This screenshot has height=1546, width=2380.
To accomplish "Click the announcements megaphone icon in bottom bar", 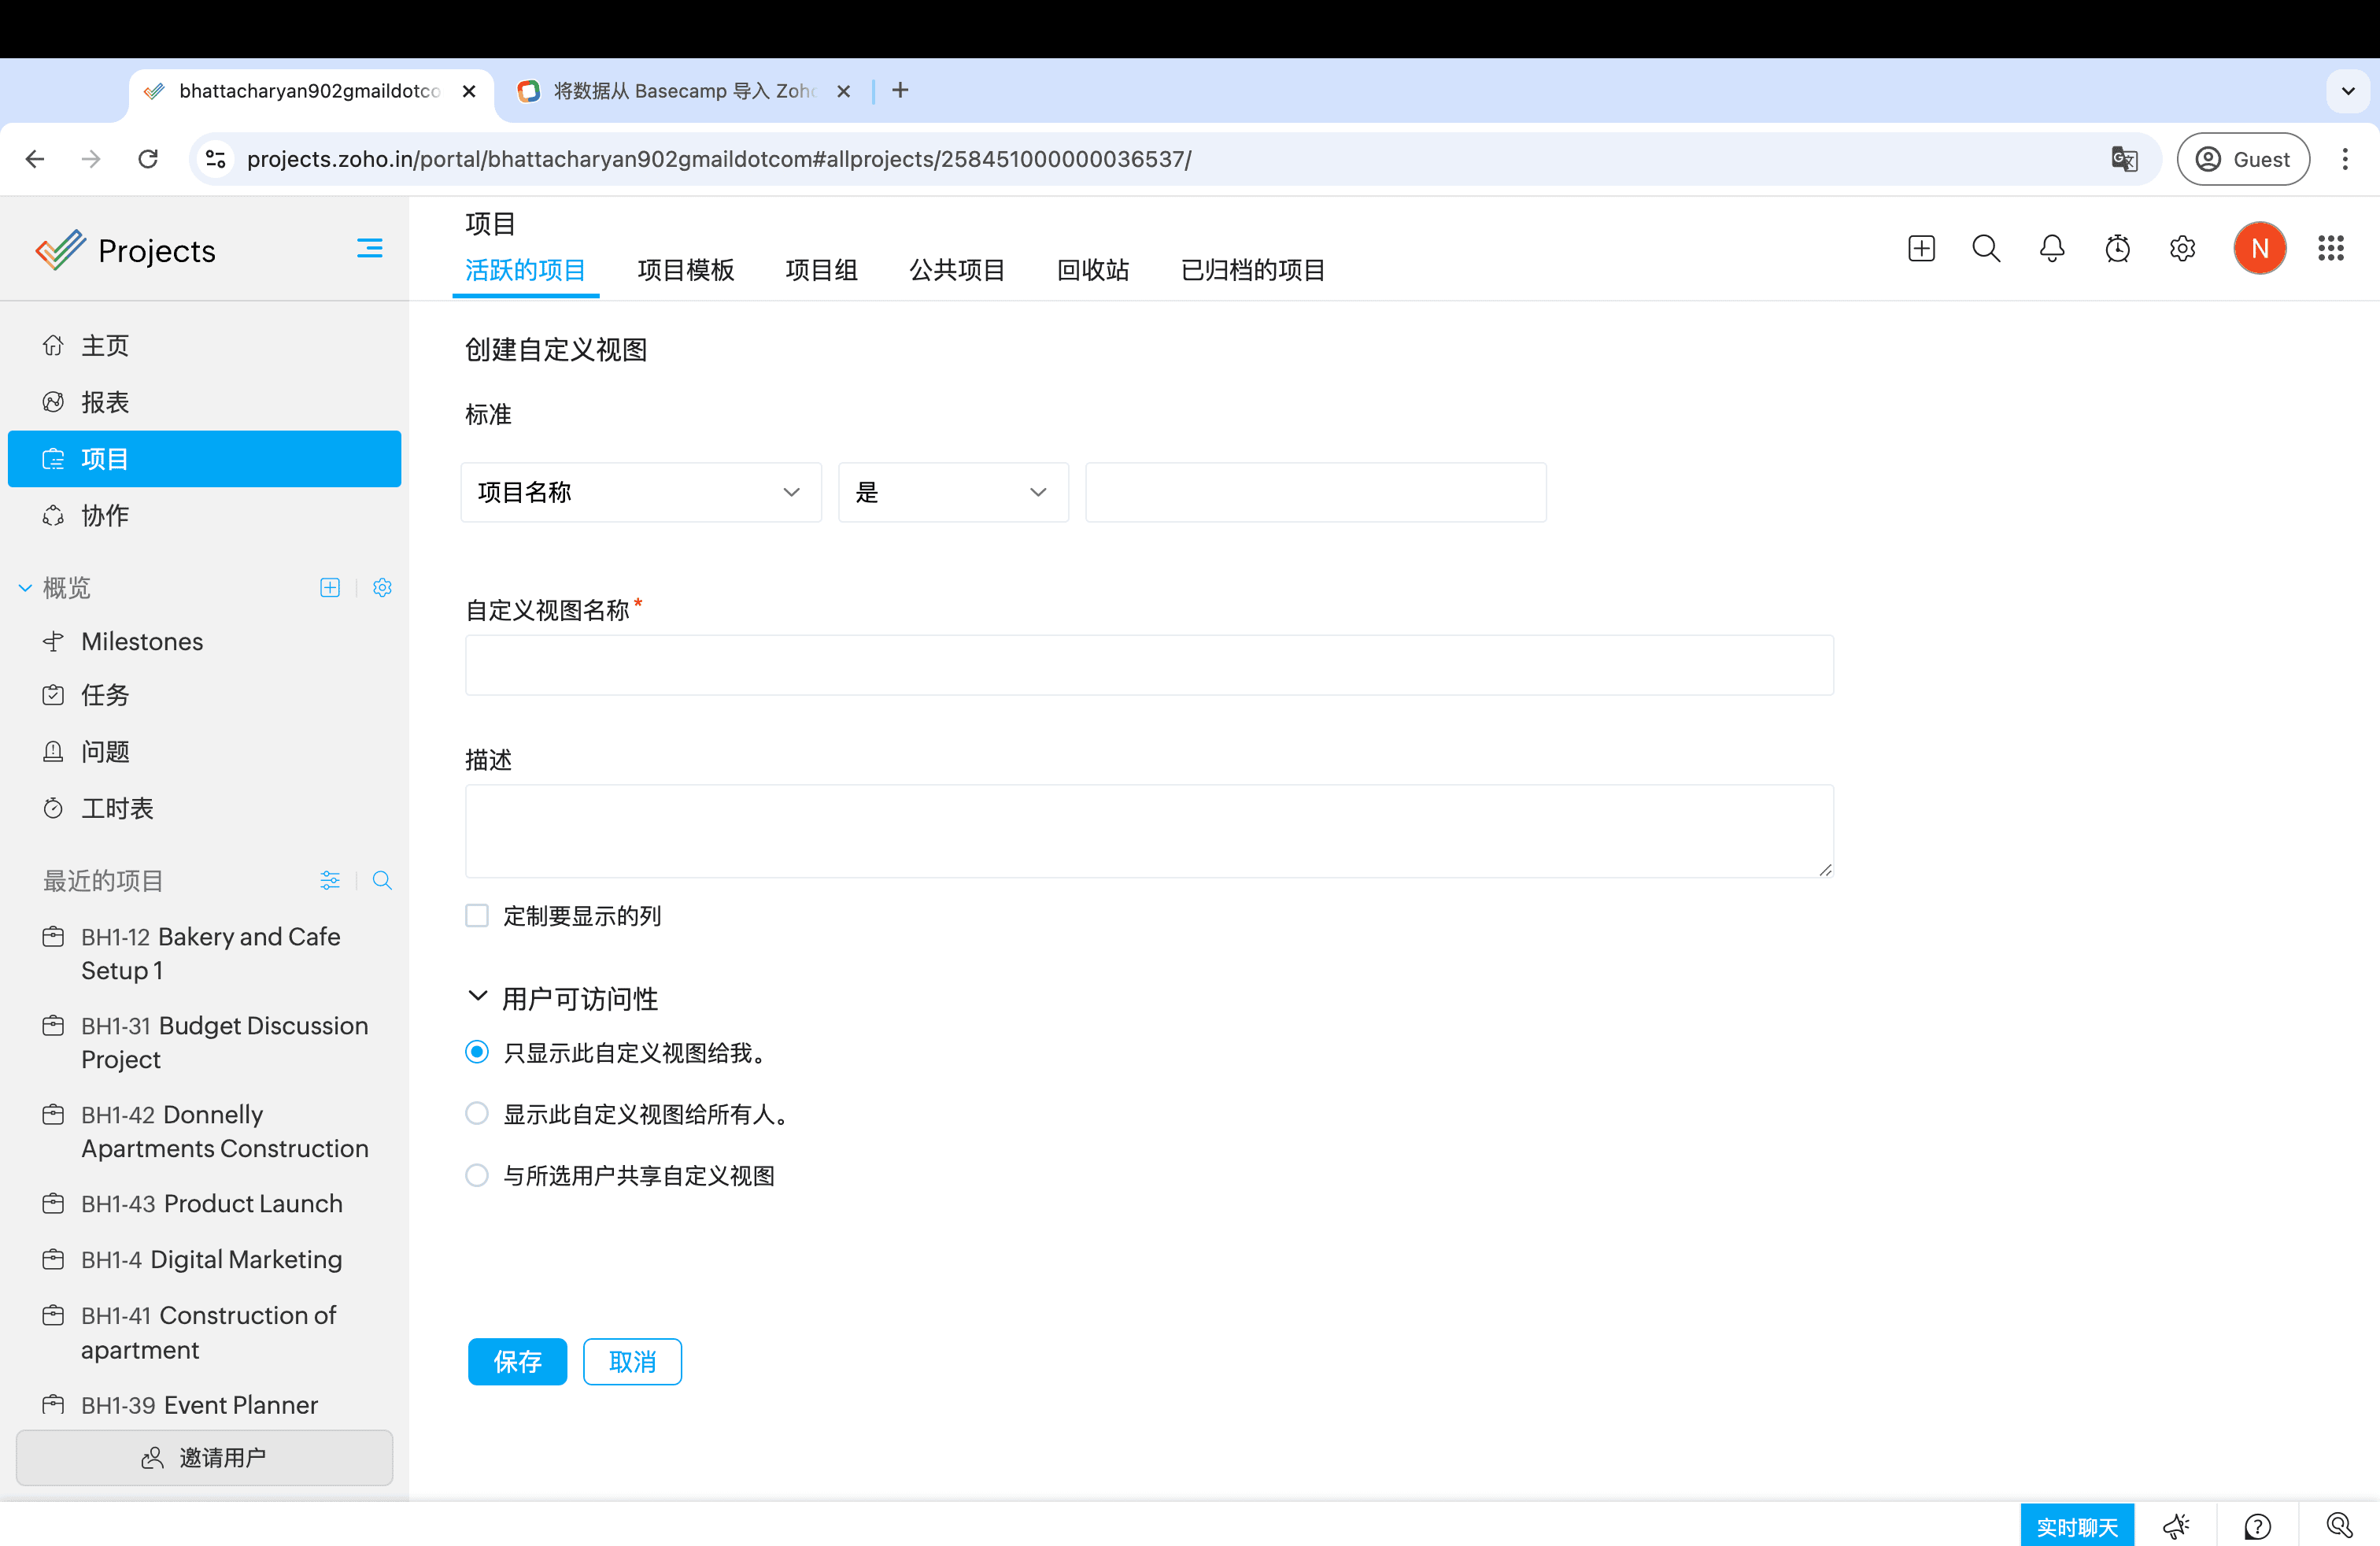I will pyautogui.click(x=2176, y=1526).
